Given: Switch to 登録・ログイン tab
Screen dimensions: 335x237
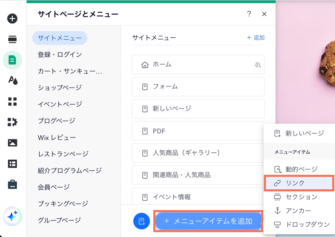Looking at the screenshot, I should tap(60, 55).
